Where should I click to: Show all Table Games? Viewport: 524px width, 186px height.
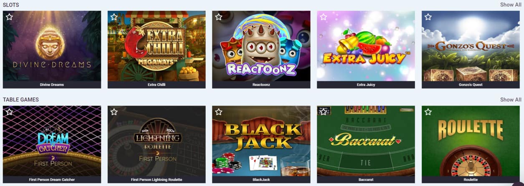(x=511, y=100)
